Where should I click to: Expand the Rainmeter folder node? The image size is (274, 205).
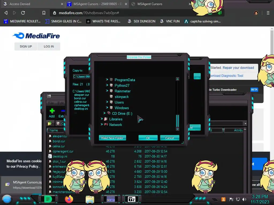pos(107,91)
